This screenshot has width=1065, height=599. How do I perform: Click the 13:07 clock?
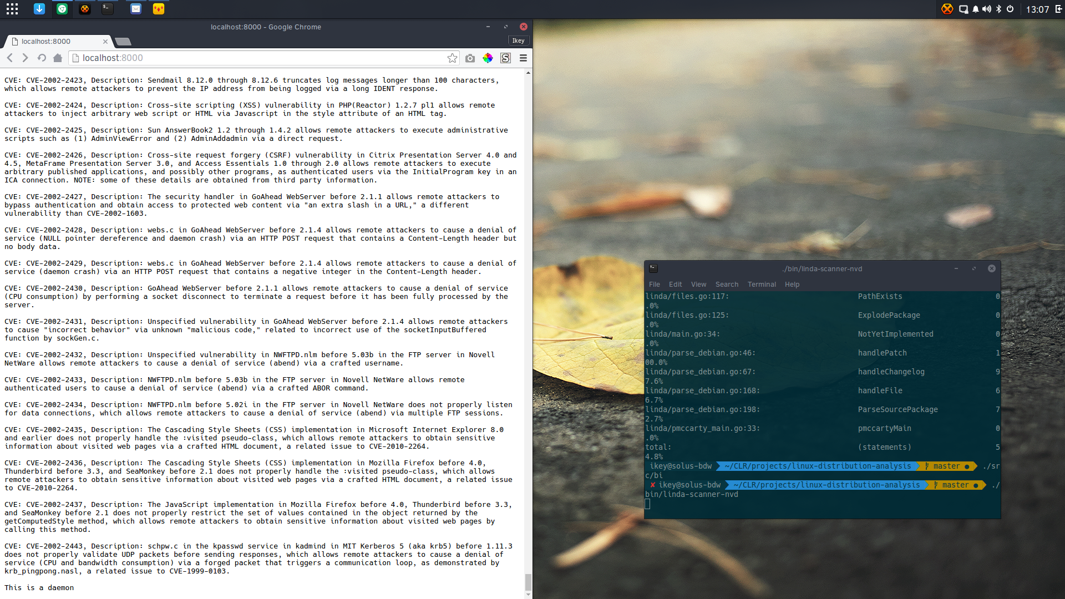tap(1037, 9)
